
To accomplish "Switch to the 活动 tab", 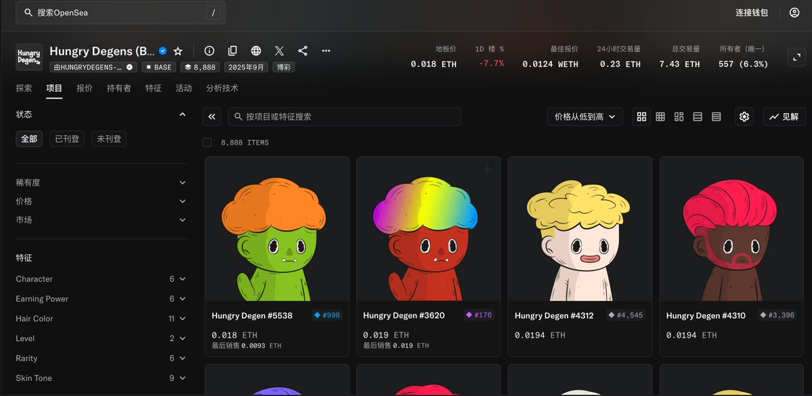I will 184,88.
